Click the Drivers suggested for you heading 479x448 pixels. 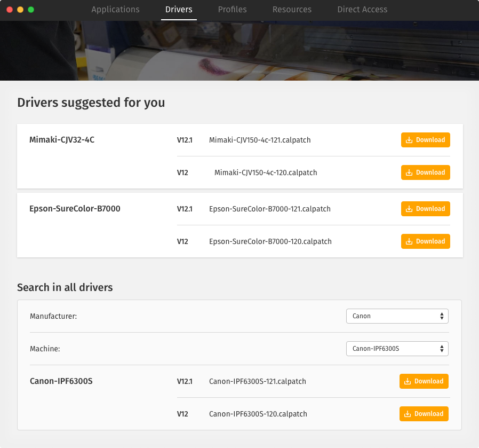91,103
